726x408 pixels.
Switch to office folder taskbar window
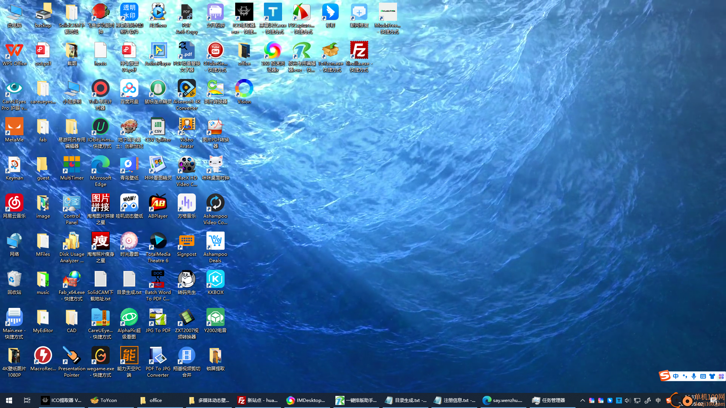pyautogui.click(x=160, y=400)
